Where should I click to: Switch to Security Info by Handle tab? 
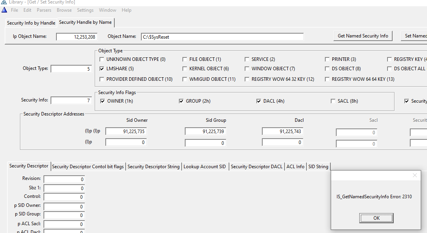(x=31, y=23)
